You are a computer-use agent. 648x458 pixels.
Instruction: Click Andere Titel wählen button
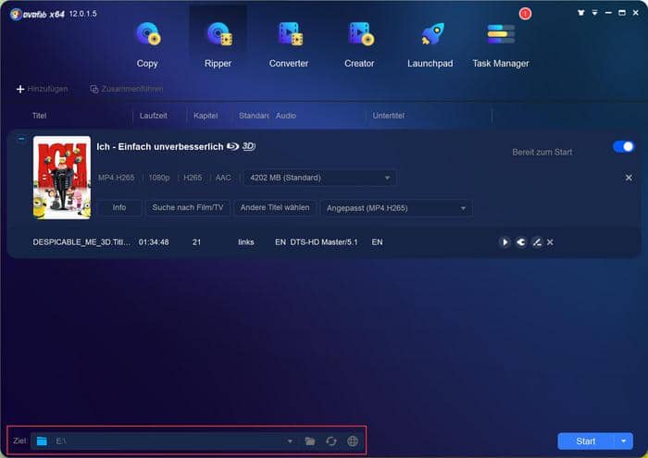(x=275, y=208)
